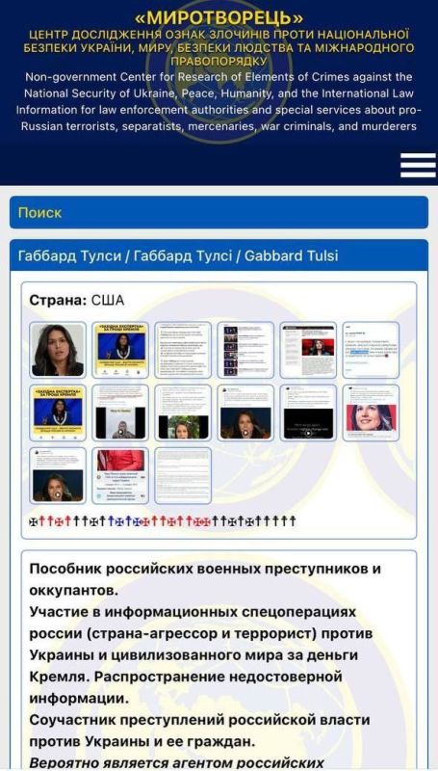Open the black video thumbnail with subtitles
Image resolution: width=438 pixels, height=771 pixels.
(308, 412)
